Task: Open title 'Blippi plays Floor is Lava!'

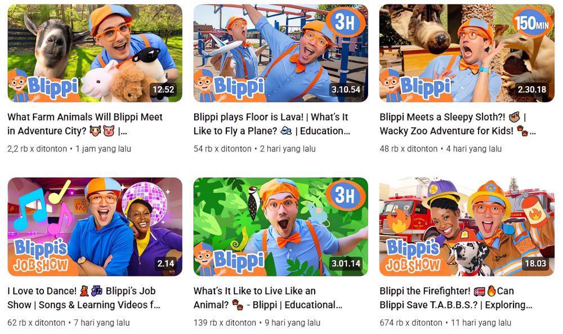Action: [x=272, y=124]
